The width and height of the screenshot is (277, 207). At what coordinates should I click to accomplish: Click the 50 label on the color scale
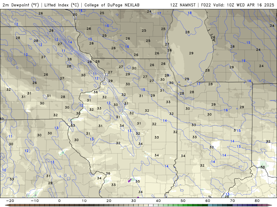click(x=183, y=201)
